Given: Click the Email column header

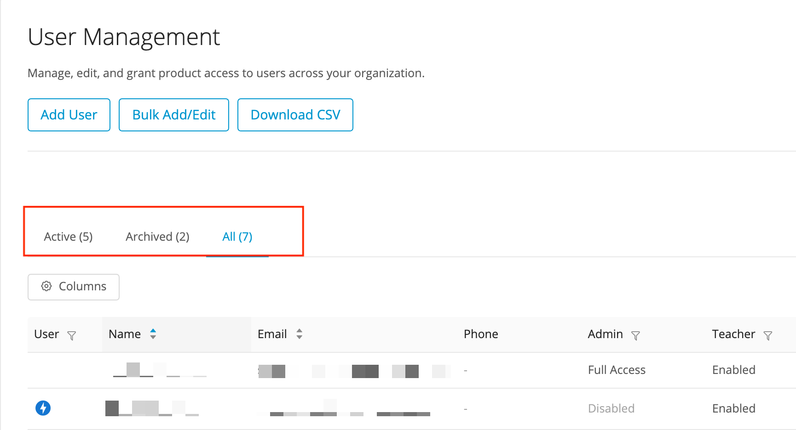Looking at the screenshot, I should click(x=272, y=334).
